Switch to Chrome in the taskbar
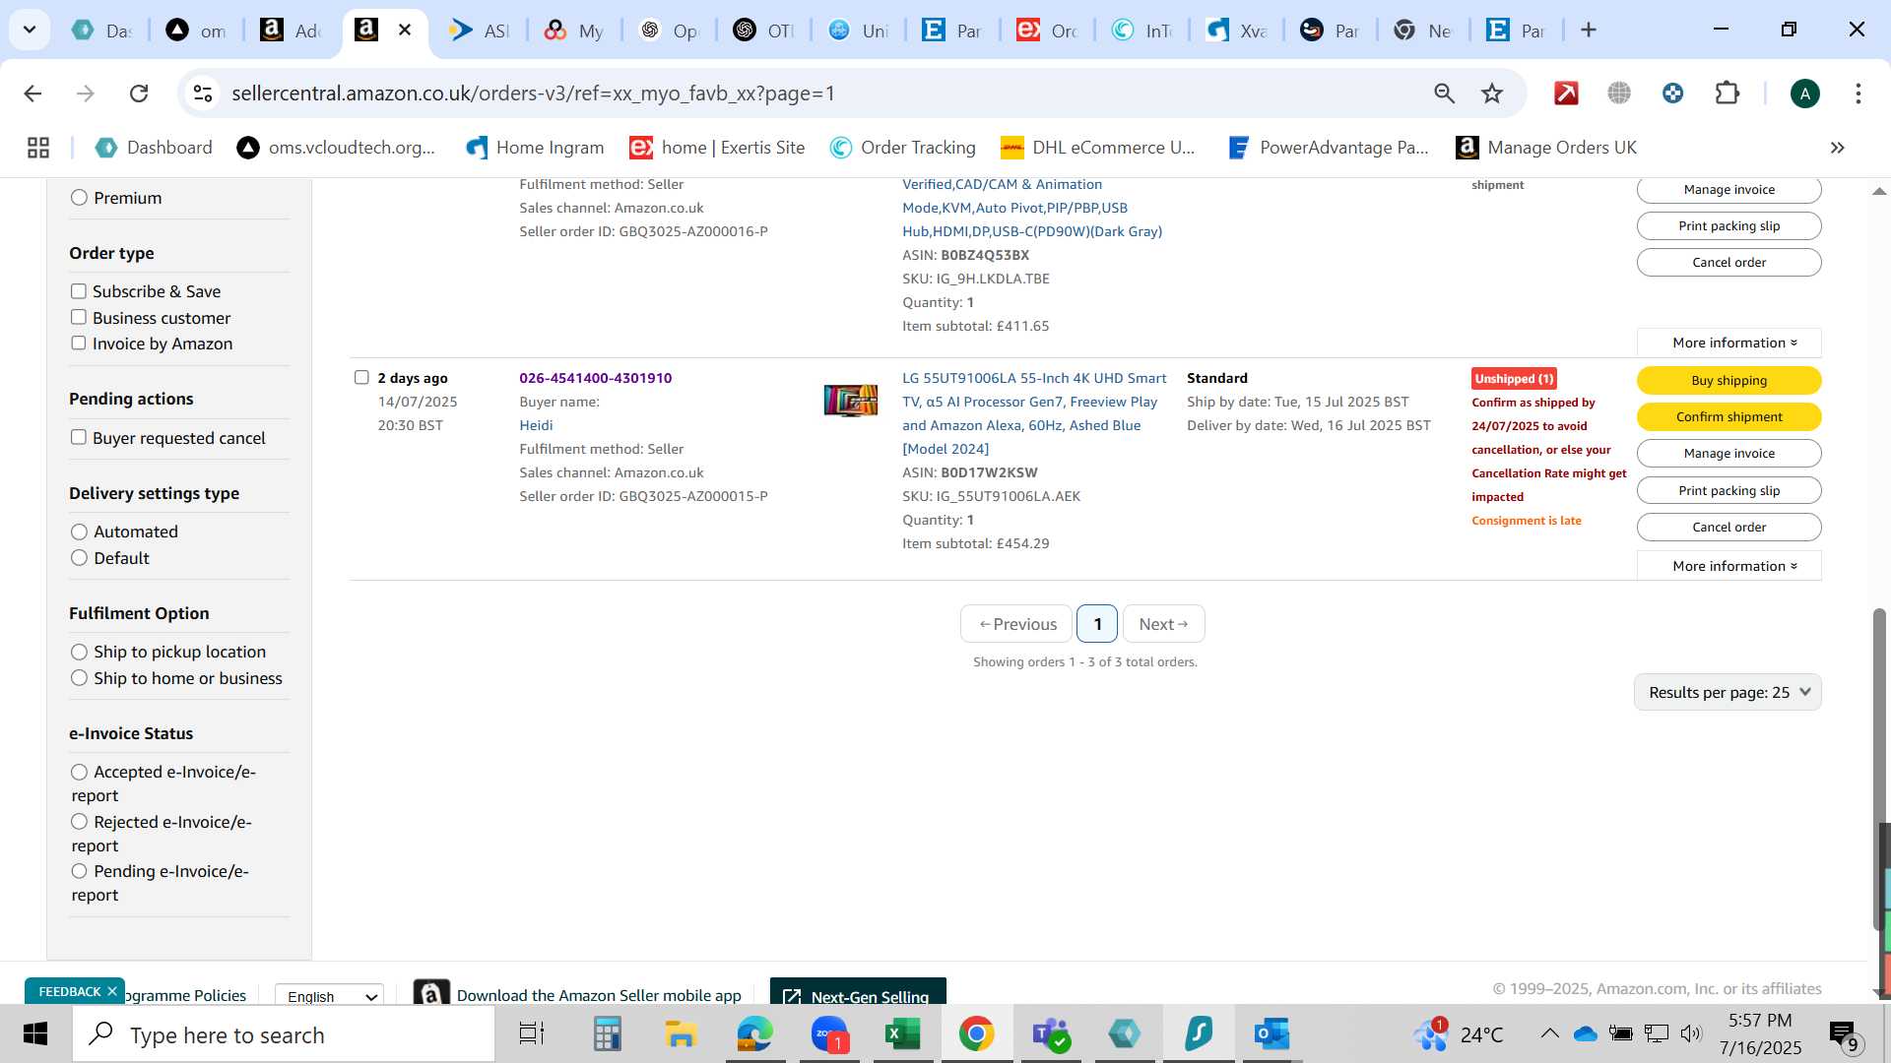This screenshot has height=1063, width=1891. (976, 1034)
